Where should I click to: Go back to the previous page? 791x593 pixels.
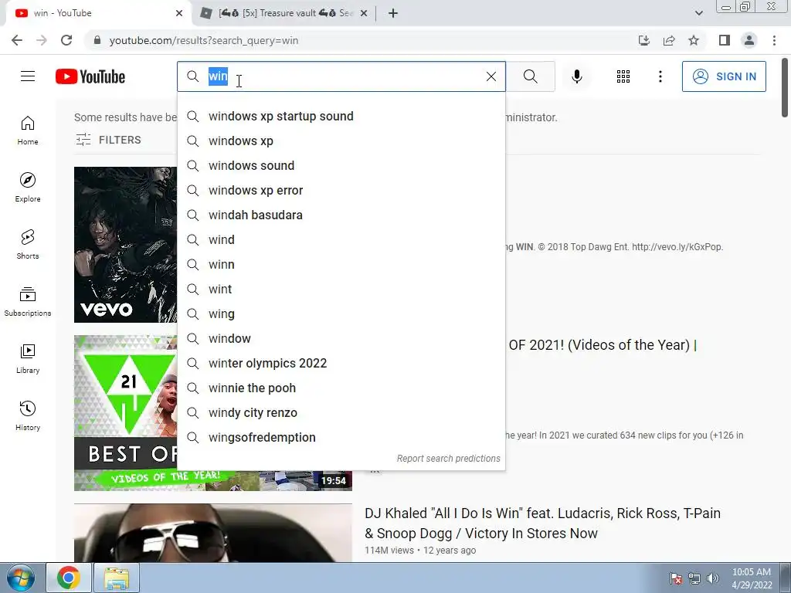(17, 40)
